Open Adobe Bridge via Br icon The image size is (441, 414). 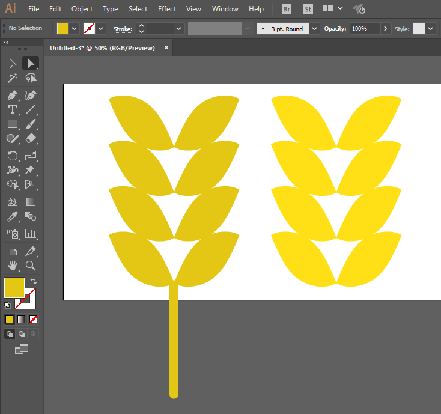click(x=287, y=9)
